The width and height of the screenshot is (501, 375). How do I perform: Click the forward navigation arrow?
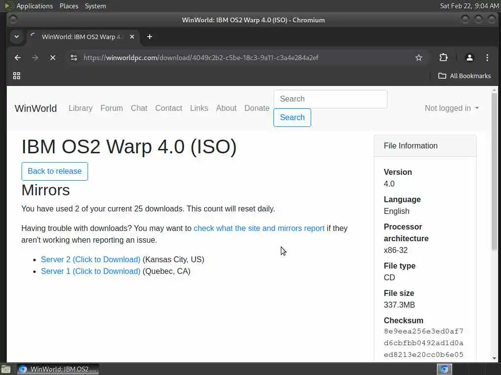(x=35, y=58)
